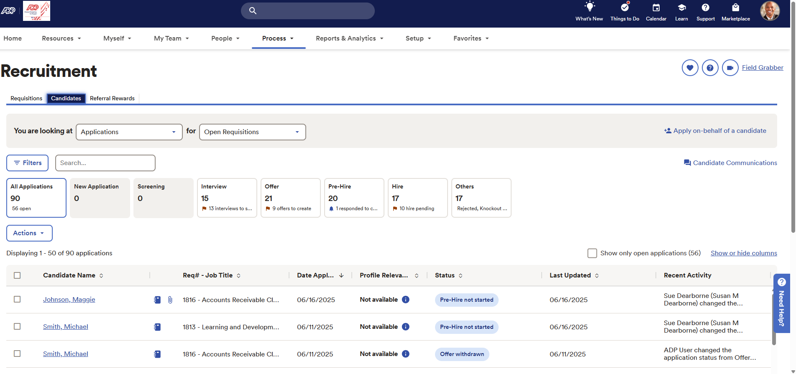
Task: Open the Calendar icon
Action: [x=656, y=8]
